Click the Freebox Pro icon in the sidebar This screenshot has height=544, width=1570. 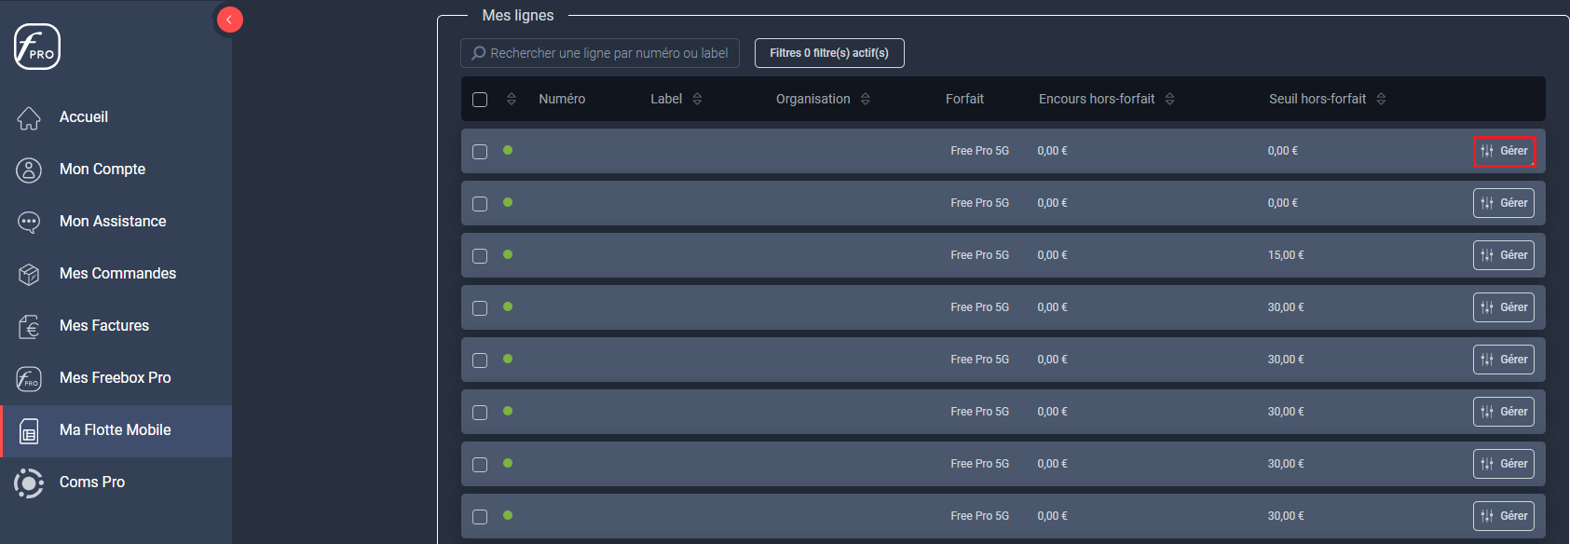pos(29,378)
